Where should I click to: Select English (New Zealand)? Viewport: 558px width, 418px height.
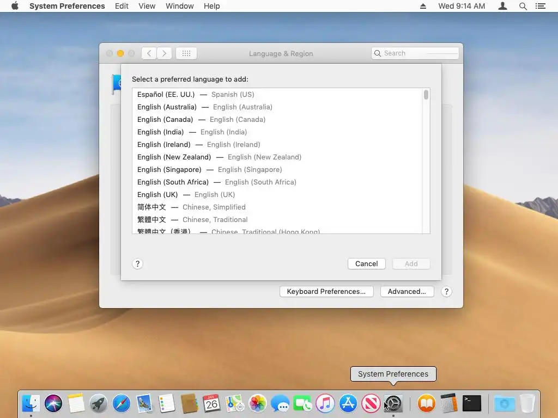[x=277, y=157]
